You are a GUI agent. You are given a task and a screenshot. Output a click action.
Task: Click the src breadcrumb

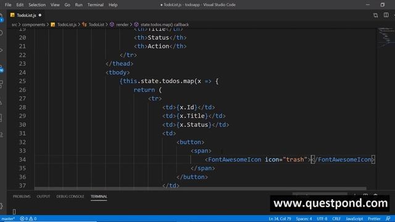click(x=14, y=25)
